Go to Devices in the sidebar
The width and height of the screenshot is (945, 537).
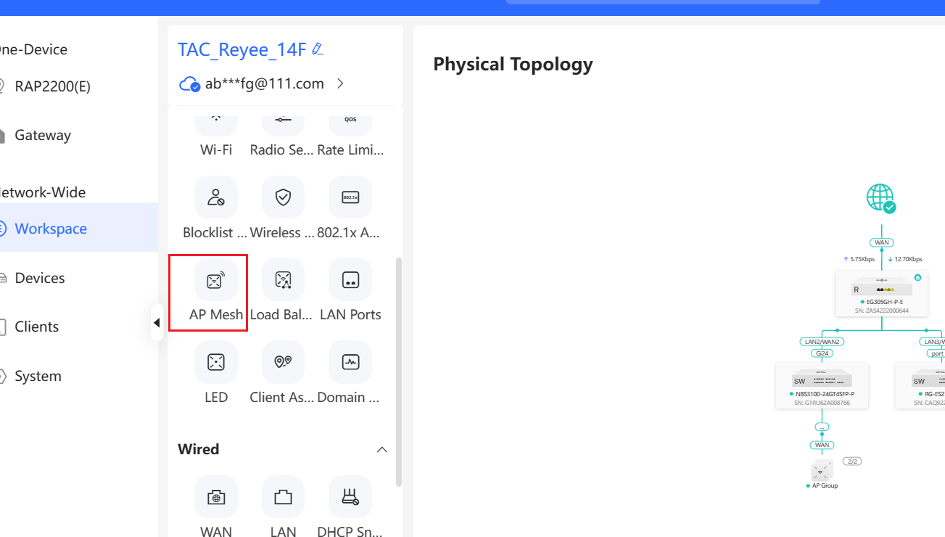pyautogui.click(x=40, y=278)
